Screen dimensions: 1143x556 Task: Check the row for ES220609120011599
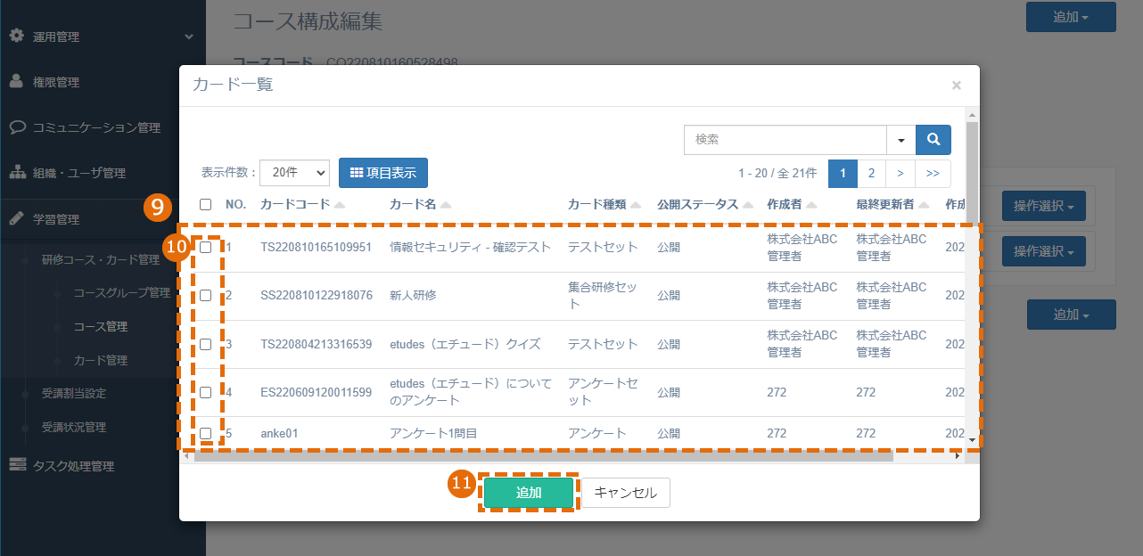coord(206,392)
